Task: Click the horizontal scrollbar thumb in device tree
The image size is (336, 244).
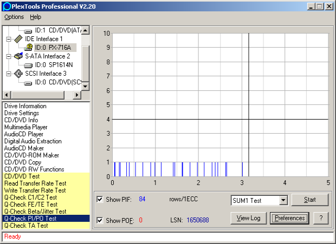Action: point(37,95)
